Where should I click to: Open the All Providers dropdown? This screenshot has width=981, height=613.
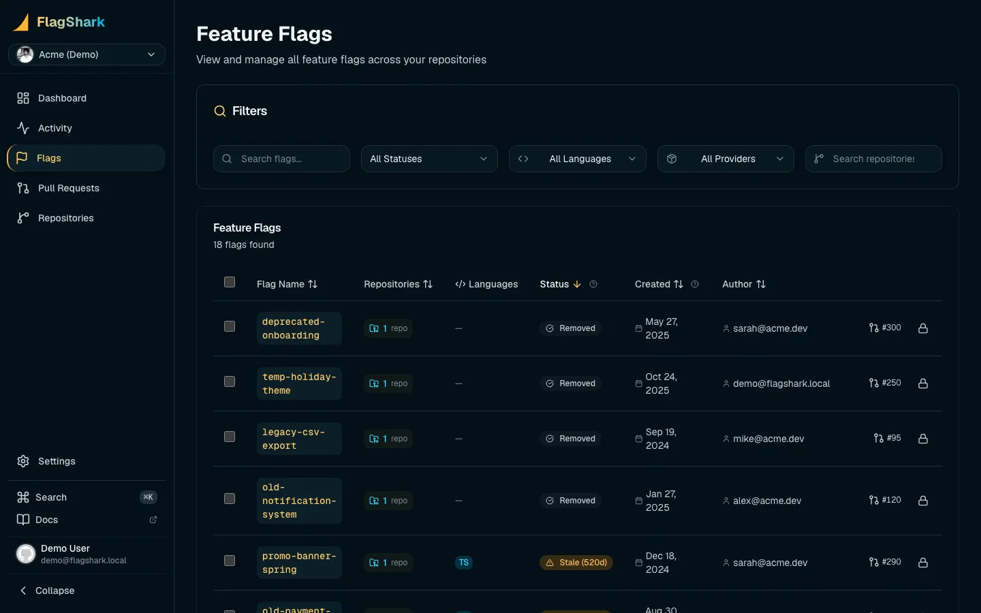[726, 159]
